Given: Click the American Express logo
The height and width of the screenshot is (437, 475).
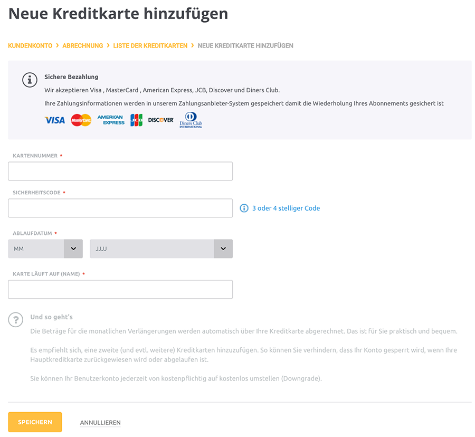Looking at the screenshot, I should (111, 120).
